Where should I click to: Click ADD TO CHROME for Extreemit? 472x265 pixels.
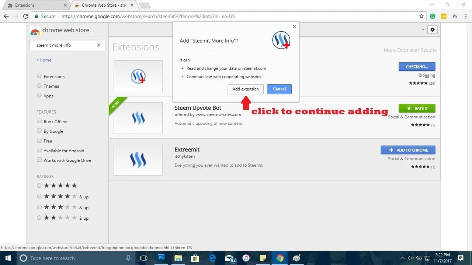click(x=408, y=150)
